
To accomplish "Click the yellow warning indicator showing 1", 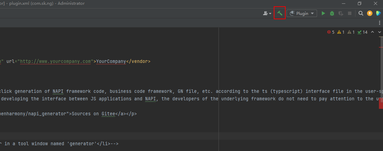I will coord(341,32).
